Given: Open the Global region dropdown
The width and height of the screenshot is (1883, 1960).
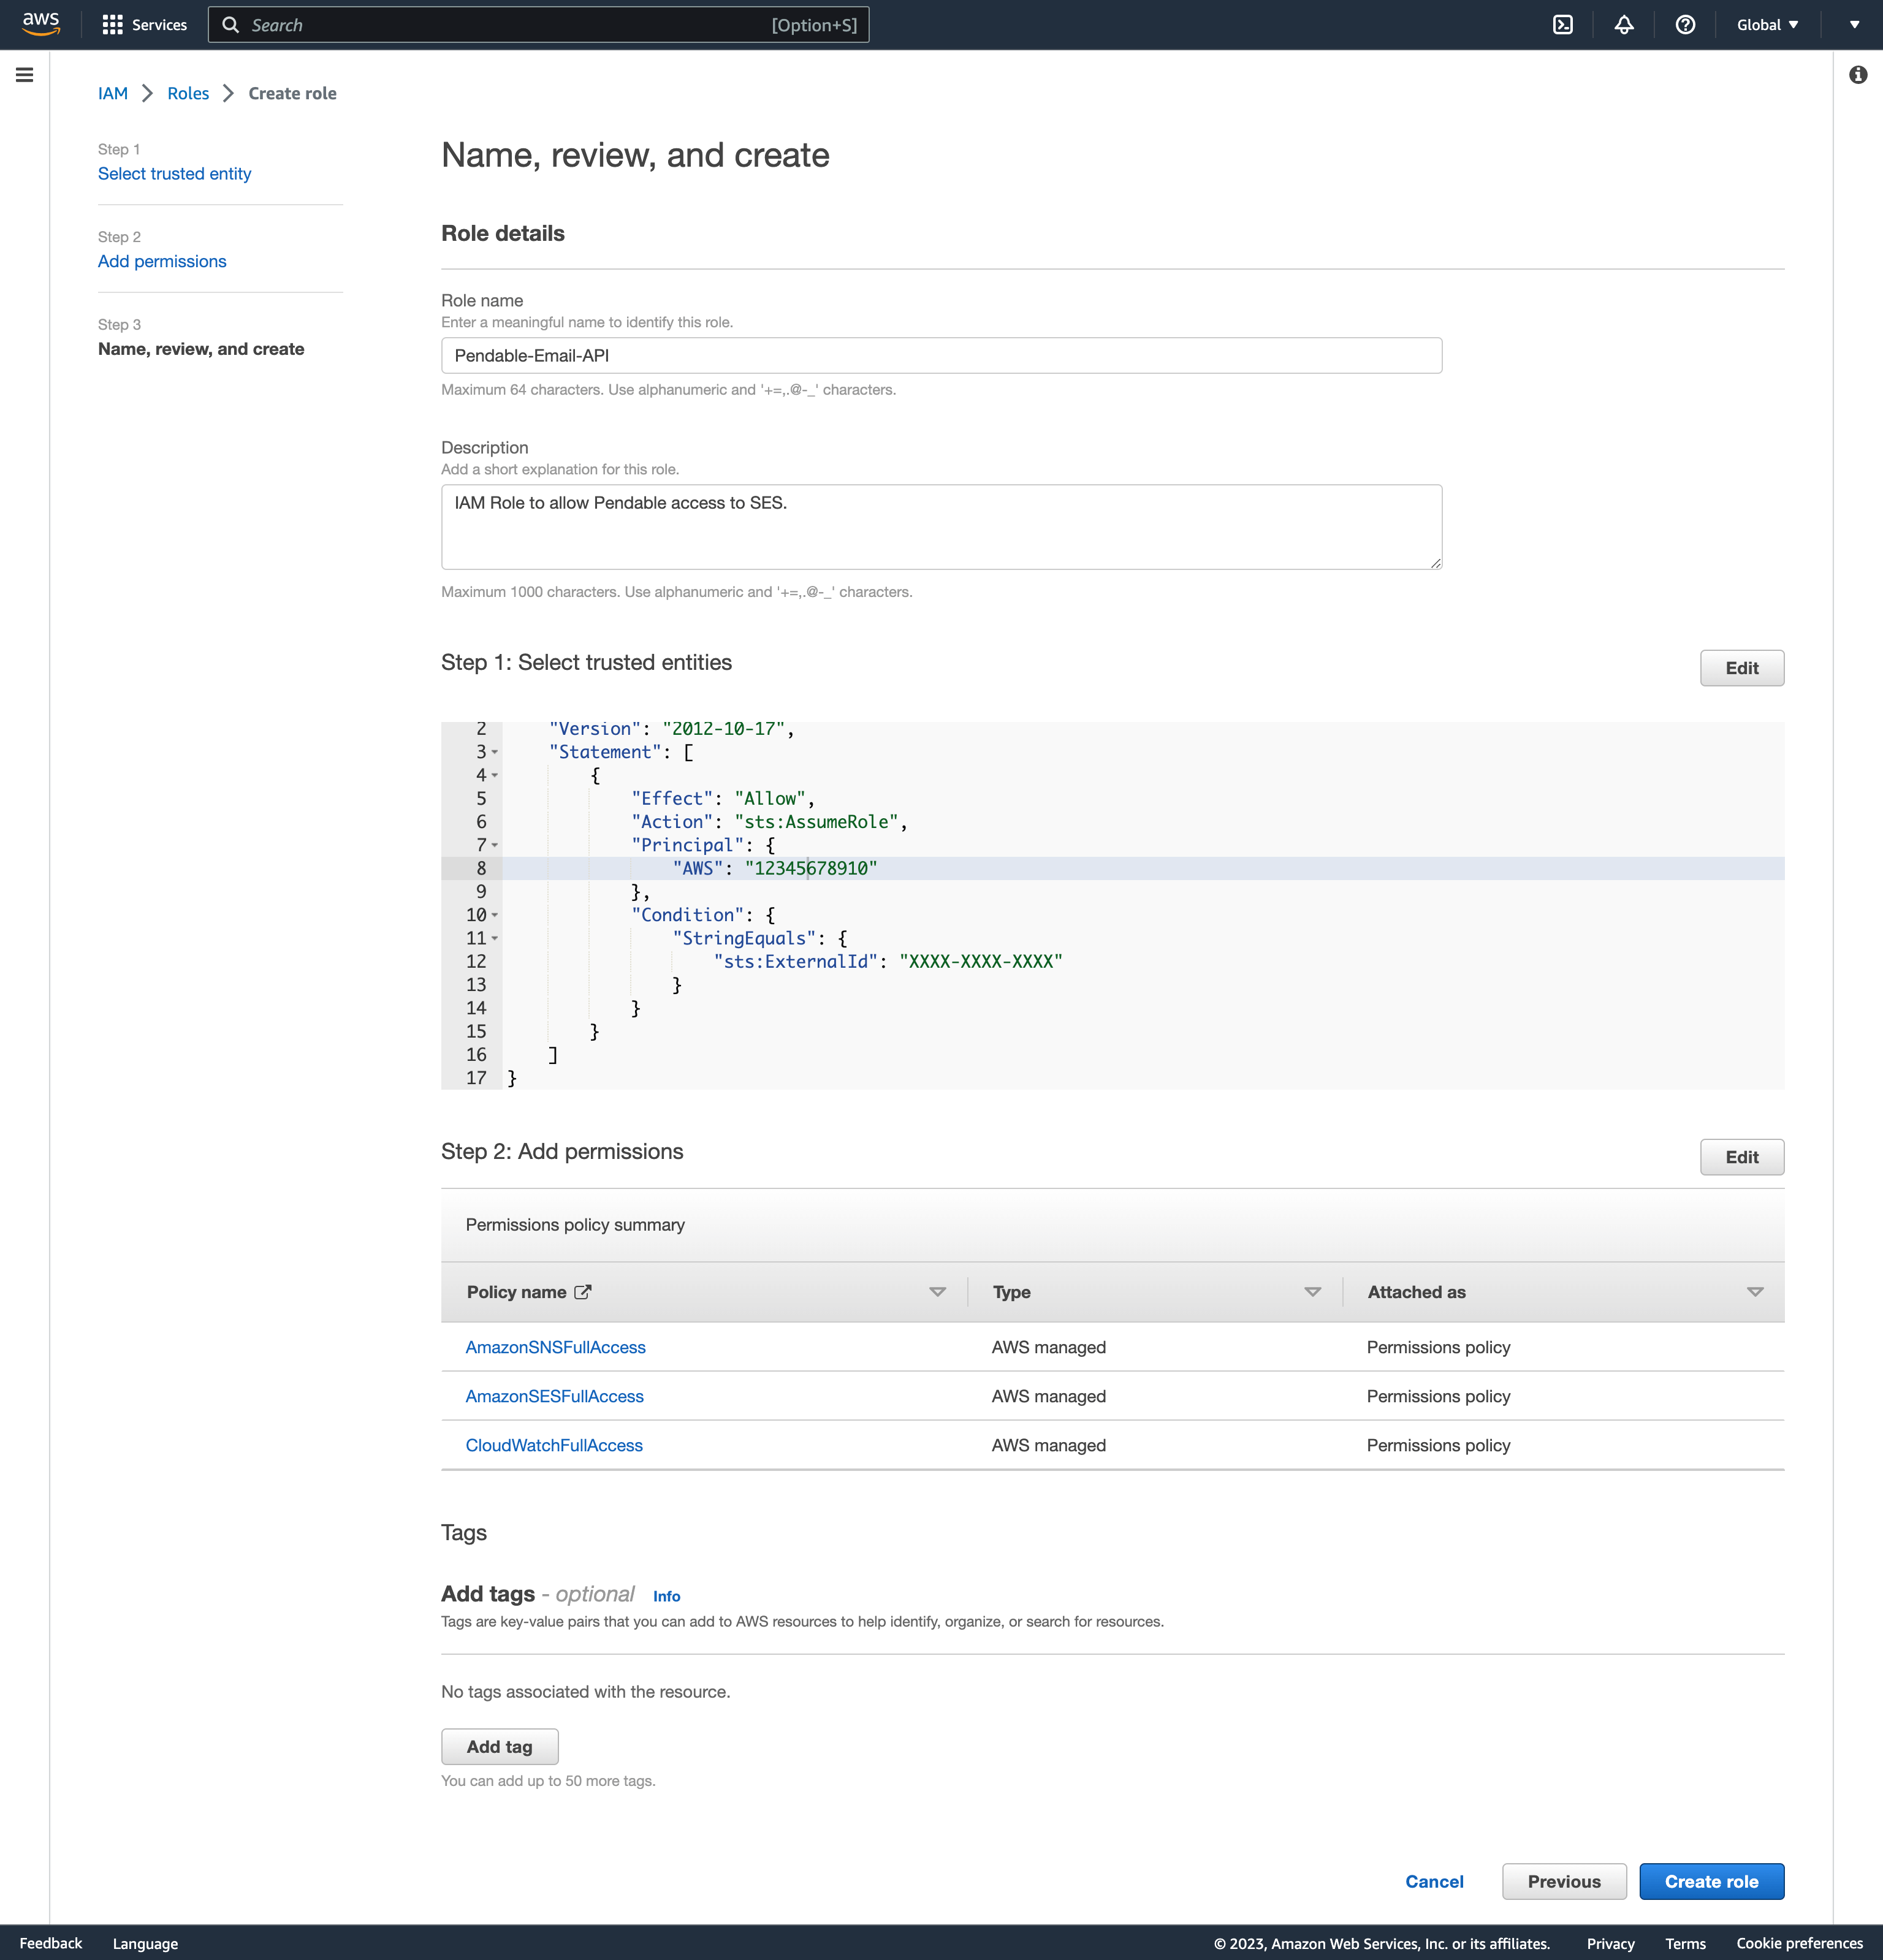Looking at the screenshot, I should coord(1767,25).
